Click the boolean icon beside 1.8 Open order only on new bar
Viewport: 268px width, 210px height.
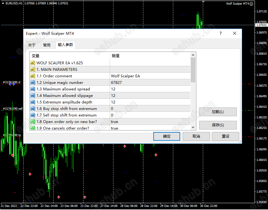coord(32,122)
